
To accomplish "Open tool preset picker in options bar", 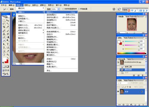I will (5, 9).
